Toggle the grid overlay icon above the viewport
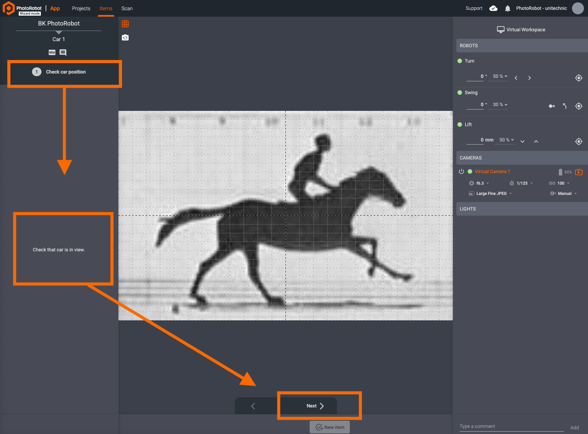This screenshot has height=434, width=588. [125, 23]
